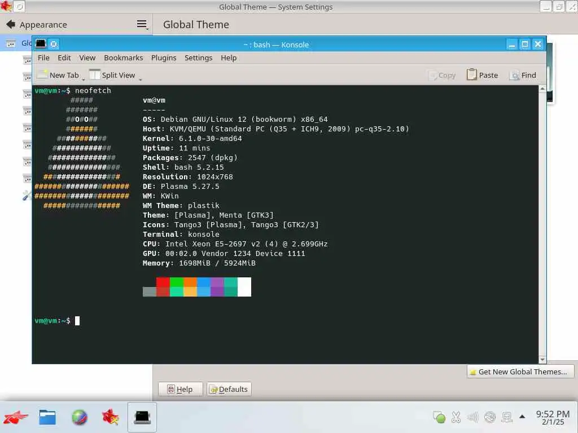Maximize the Konsole window
The image size is (578, 433).
525,45
